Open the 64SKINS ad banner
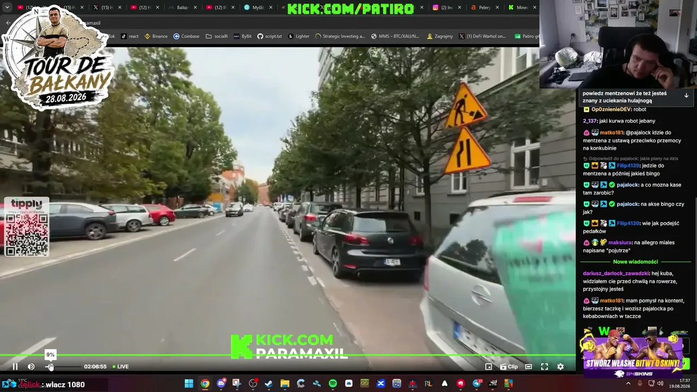The width and height of the screenshot is (697, 392). 634,353
